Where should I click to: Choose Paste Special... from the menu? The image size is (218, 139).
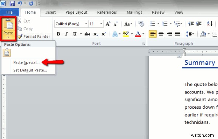[x=26, y=62]
